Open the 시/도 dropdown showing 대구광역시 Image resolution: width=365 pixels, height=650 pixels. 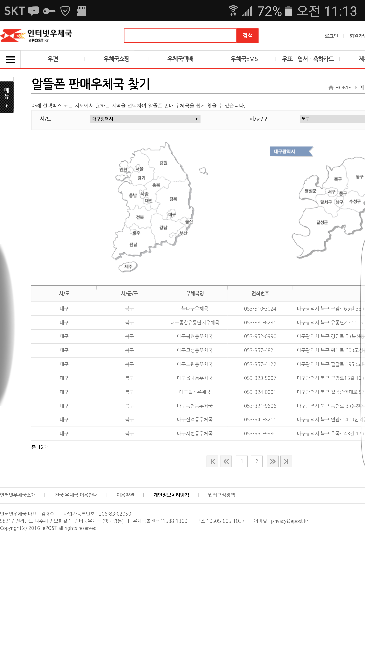pos(145,119)
